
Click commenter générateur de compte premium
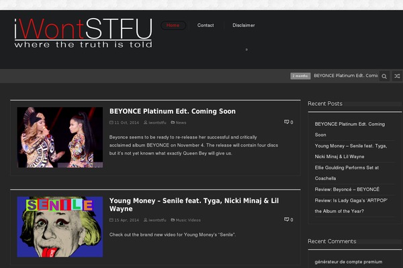point(349,262)
